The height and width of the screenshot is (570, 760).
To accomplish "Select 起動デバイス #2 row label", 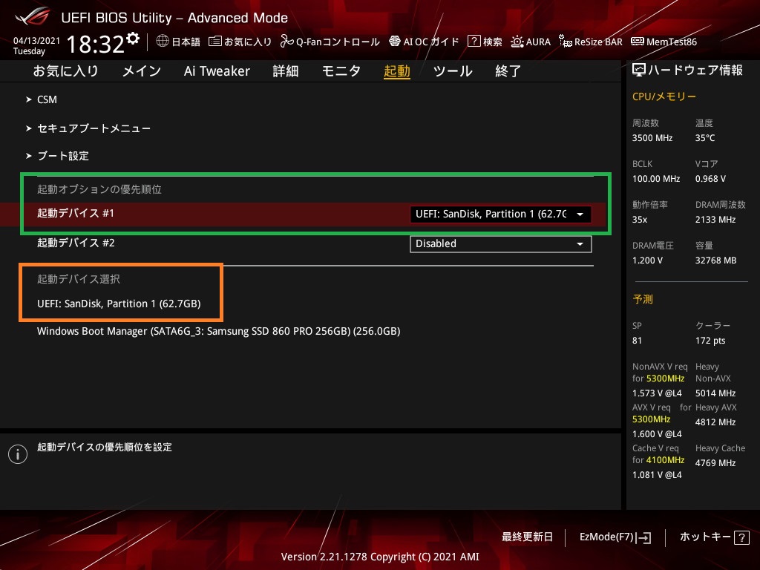I will tap(76, 243).
